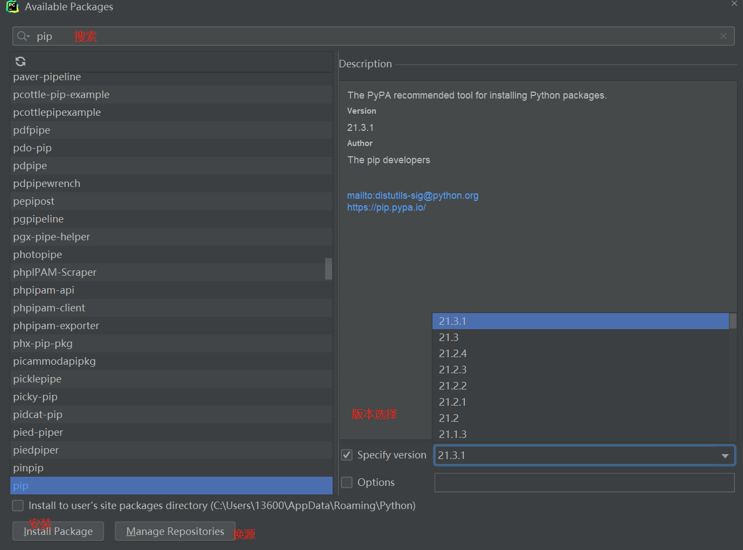Select the pied-piper package

171,433
